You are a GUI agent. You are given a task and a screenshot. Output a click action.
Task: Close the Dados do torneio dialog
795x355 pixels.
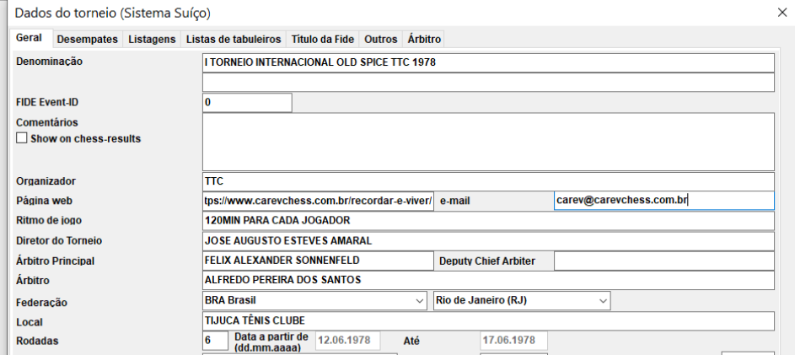[x=781, y=13]
